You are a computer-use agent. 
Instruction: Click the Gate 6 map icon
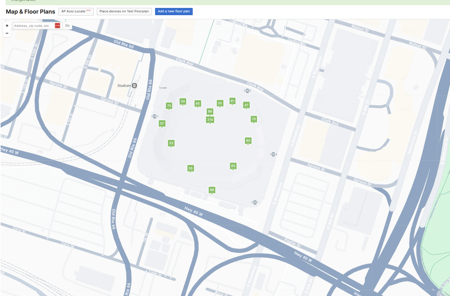[x=273, y=154]
